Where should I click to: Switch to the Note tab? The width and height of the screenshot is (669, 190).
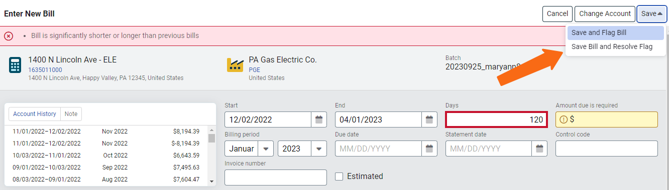pos(71,114)
